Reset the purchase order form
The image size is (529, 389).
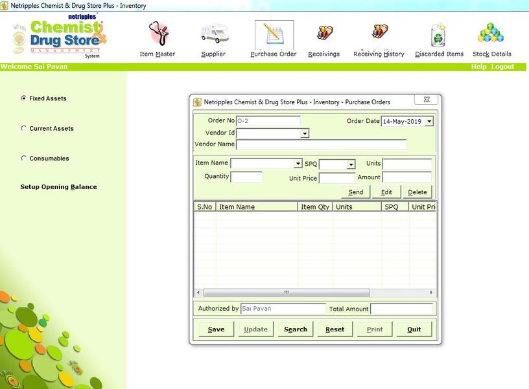point(335,329)
